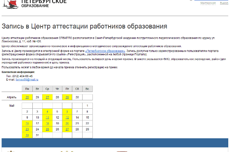This screenshot has height=152, width=237.
Task: Choose April 29 appointment date
Action: point(67,97)
